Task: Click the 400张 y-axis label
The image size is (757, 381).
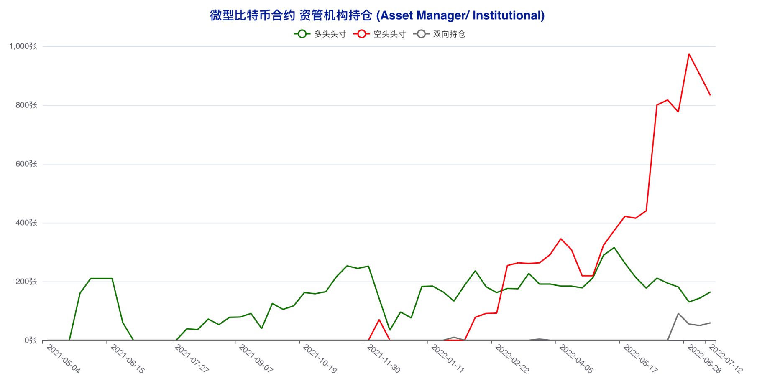Action: [x=26, y=223]
